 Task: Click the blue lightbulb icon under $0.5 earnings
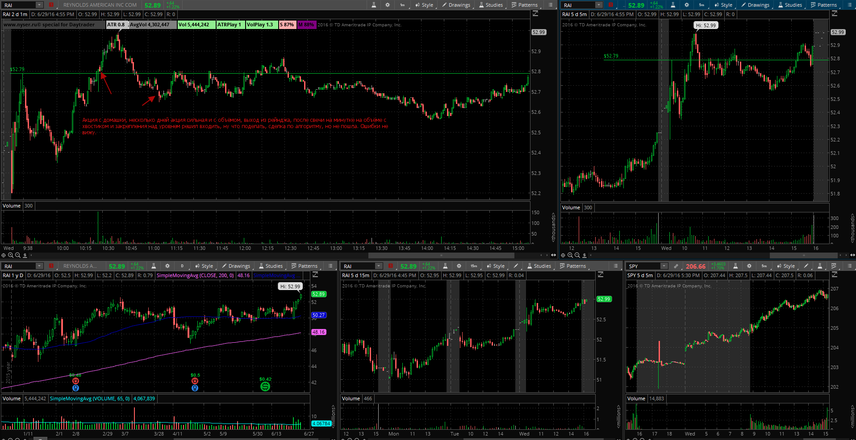point(195,388)
